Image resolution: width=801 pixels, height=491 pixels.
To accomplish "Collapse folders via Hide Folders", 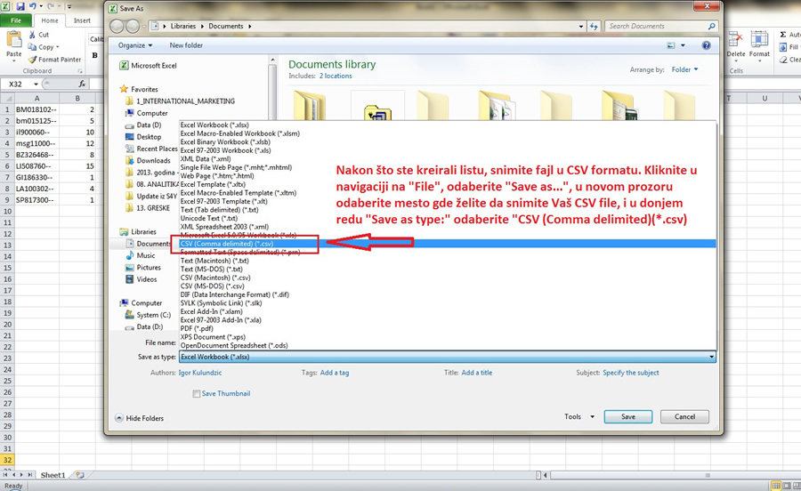I will point(140,418).
